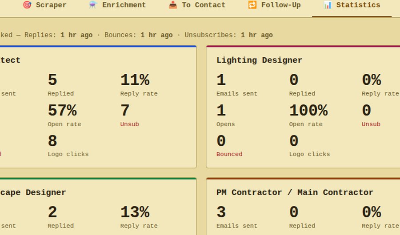Screen dimensions: 400x235
Task: Click the Lighting Designer card title
Action: (x=259, y=60)
